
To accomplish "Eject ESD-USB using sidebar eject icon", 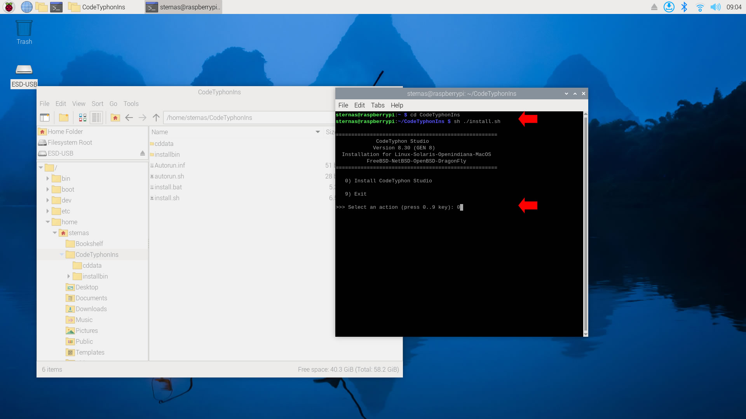I will (x=143, y=153).
